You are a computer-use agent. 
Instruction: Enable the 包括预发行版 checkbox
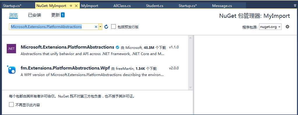(113, 26)
